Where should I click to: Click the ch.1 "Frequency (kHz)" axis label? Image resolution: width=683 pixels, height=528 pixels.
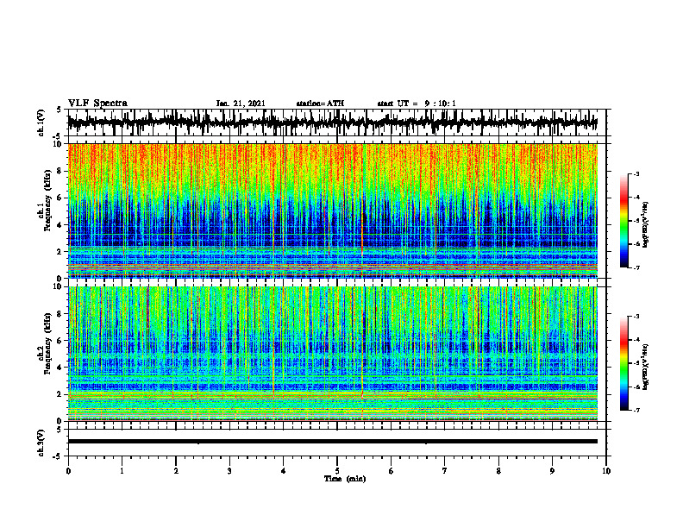[47, 201]
